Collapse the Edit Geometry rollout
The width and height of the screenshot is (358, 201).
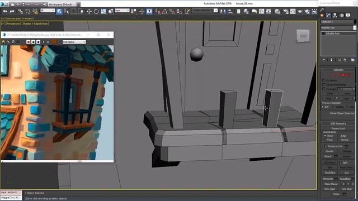(338, 123)
